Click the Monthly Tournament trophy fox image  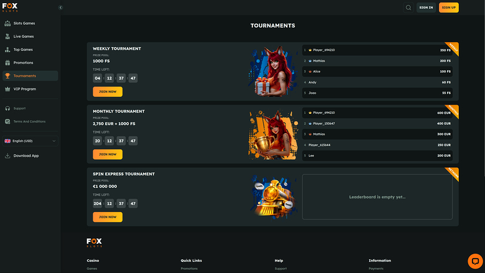[272, 134]
